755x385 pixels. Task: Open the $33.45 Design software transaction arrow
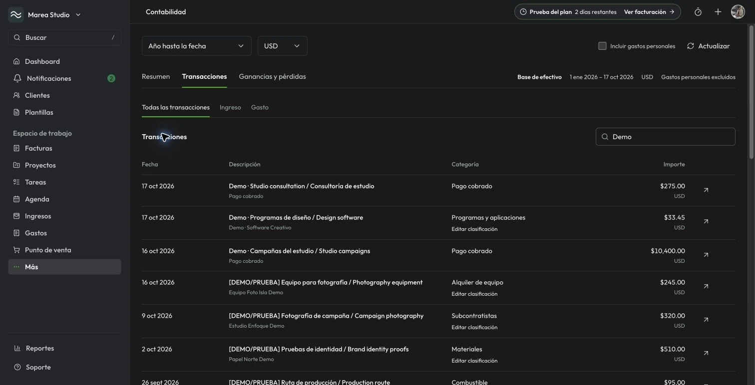click(x=706, y=221)
